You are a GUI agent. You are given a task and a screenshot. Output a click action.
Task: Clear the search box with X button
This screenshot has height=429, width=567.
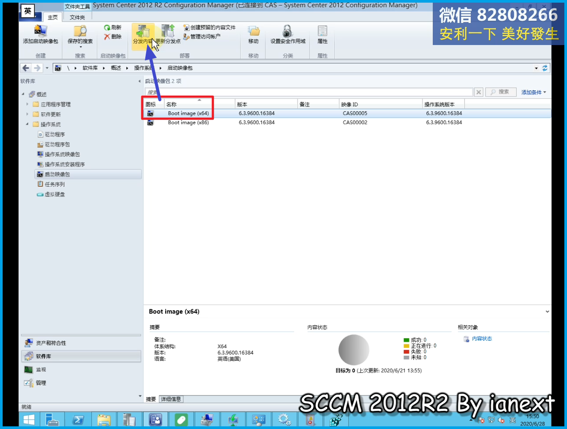tap(479, 92)
